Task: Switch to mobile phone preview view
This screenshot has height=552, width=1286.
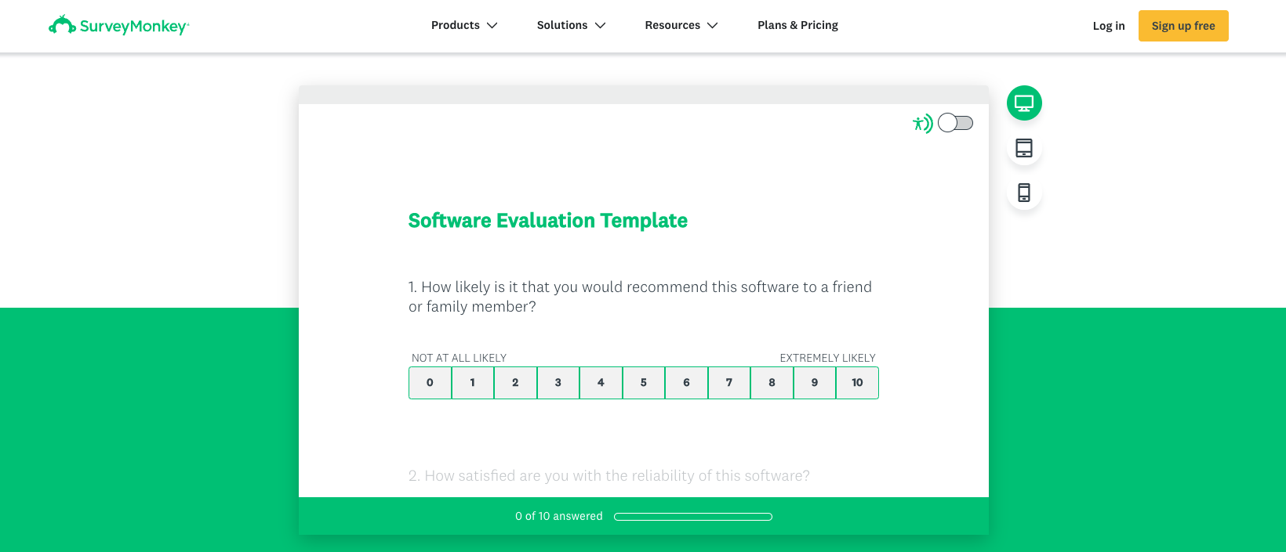Action: coord(1024,193)
